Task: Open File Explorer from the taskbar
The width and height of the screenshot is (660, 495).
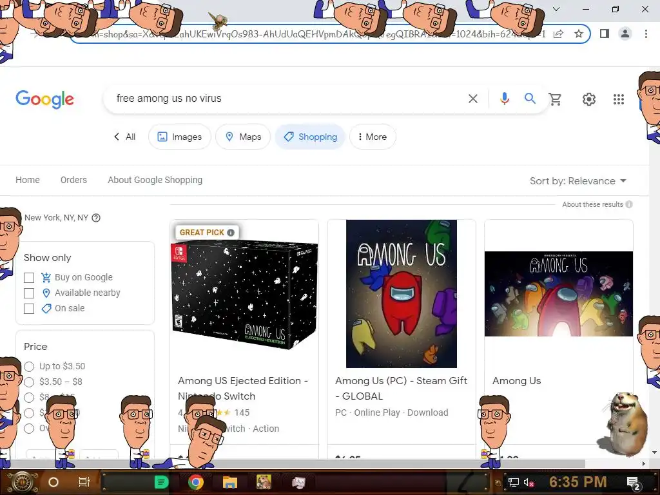Action: coord(230,482)
